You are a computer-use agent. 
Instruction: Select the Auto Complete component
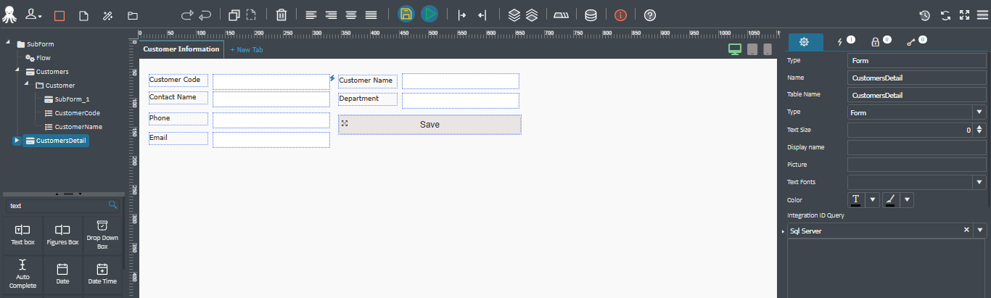[22, 274]
